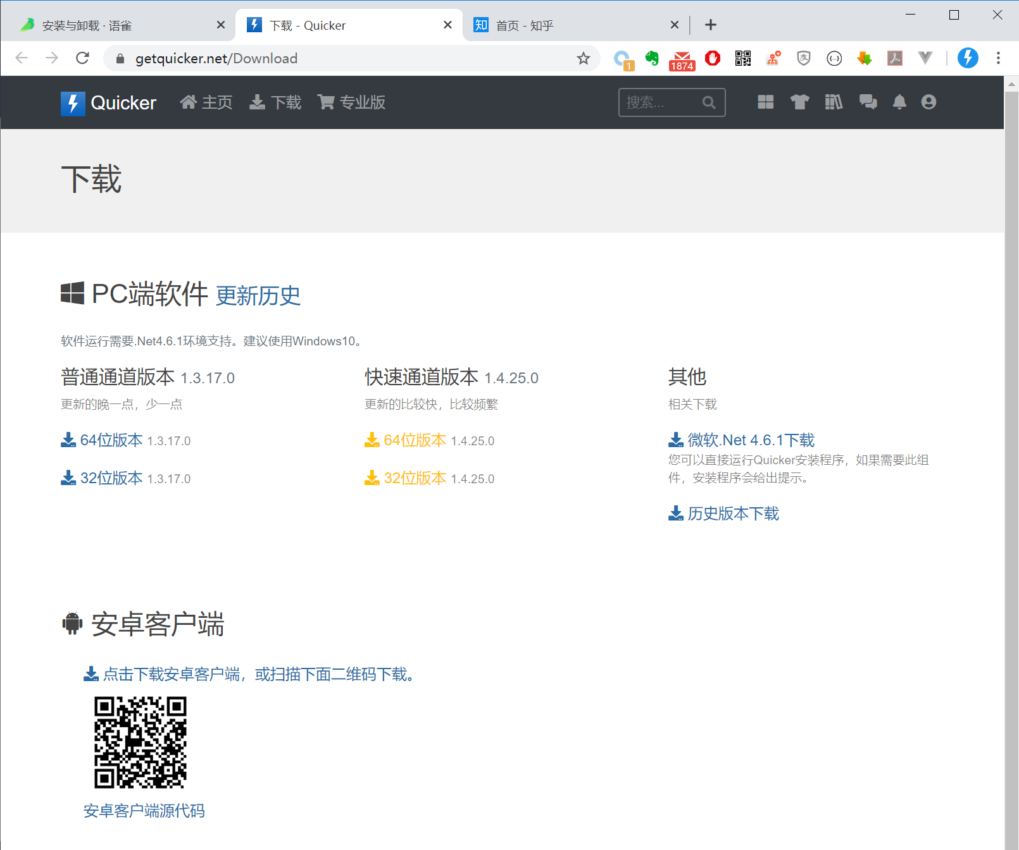This screenshot has width=1019, height=850.
Task: Open the grid apps icon in navbar
Action: (x=766, y=102)
